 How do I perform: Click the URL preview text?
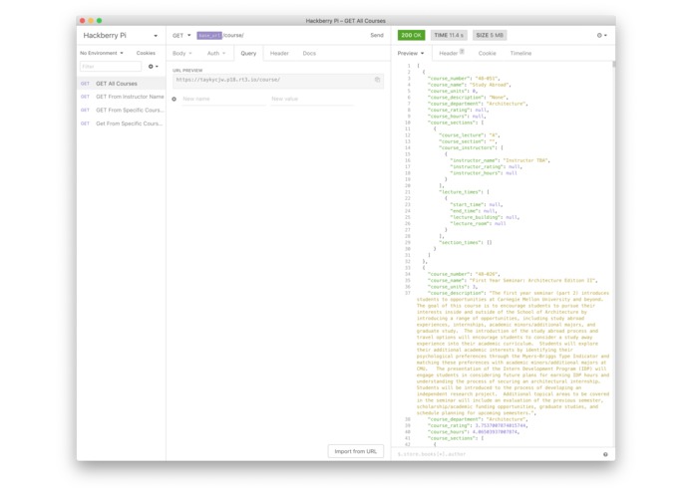click(x=228, y=80)
